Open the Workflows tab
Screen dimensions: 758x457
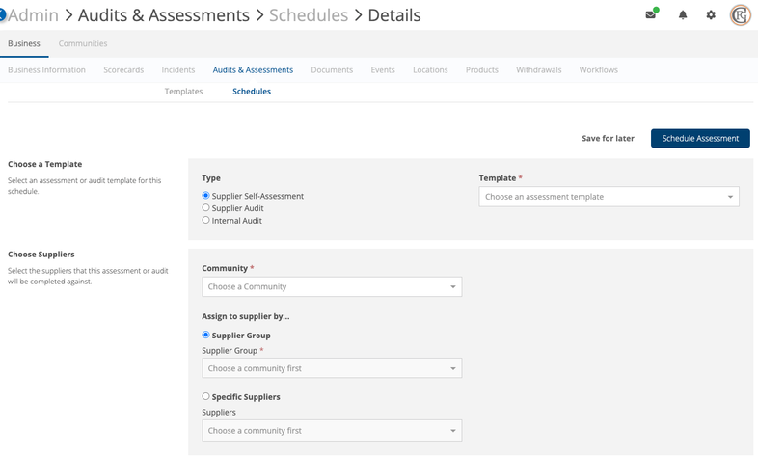pyautogui.click(x=598, y=70)
